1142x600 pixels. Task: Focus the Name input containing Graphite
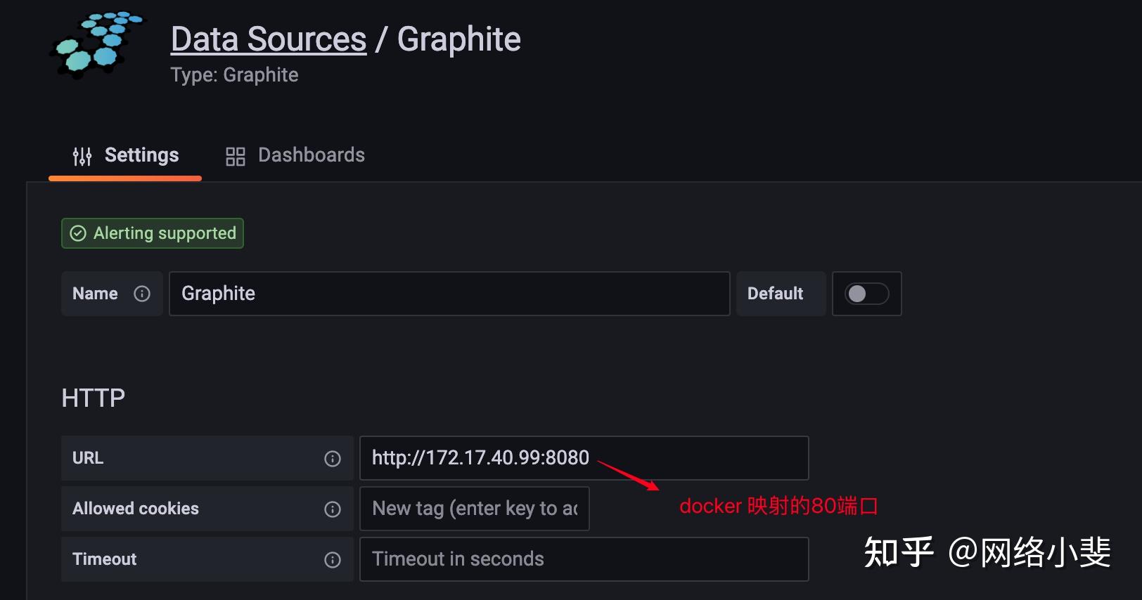[449, 294]
